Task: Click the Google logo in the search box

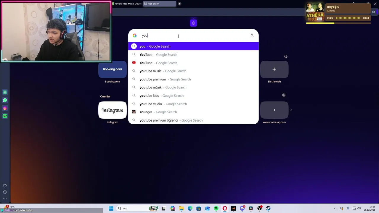Action: (135, 35)
